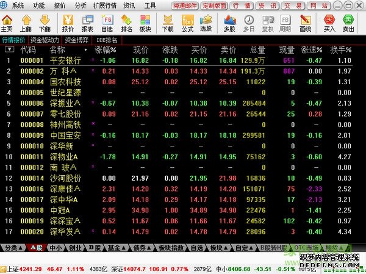Select stock code 000002
This screenshot has height=274, width=366.
click(x=32, y=71)
